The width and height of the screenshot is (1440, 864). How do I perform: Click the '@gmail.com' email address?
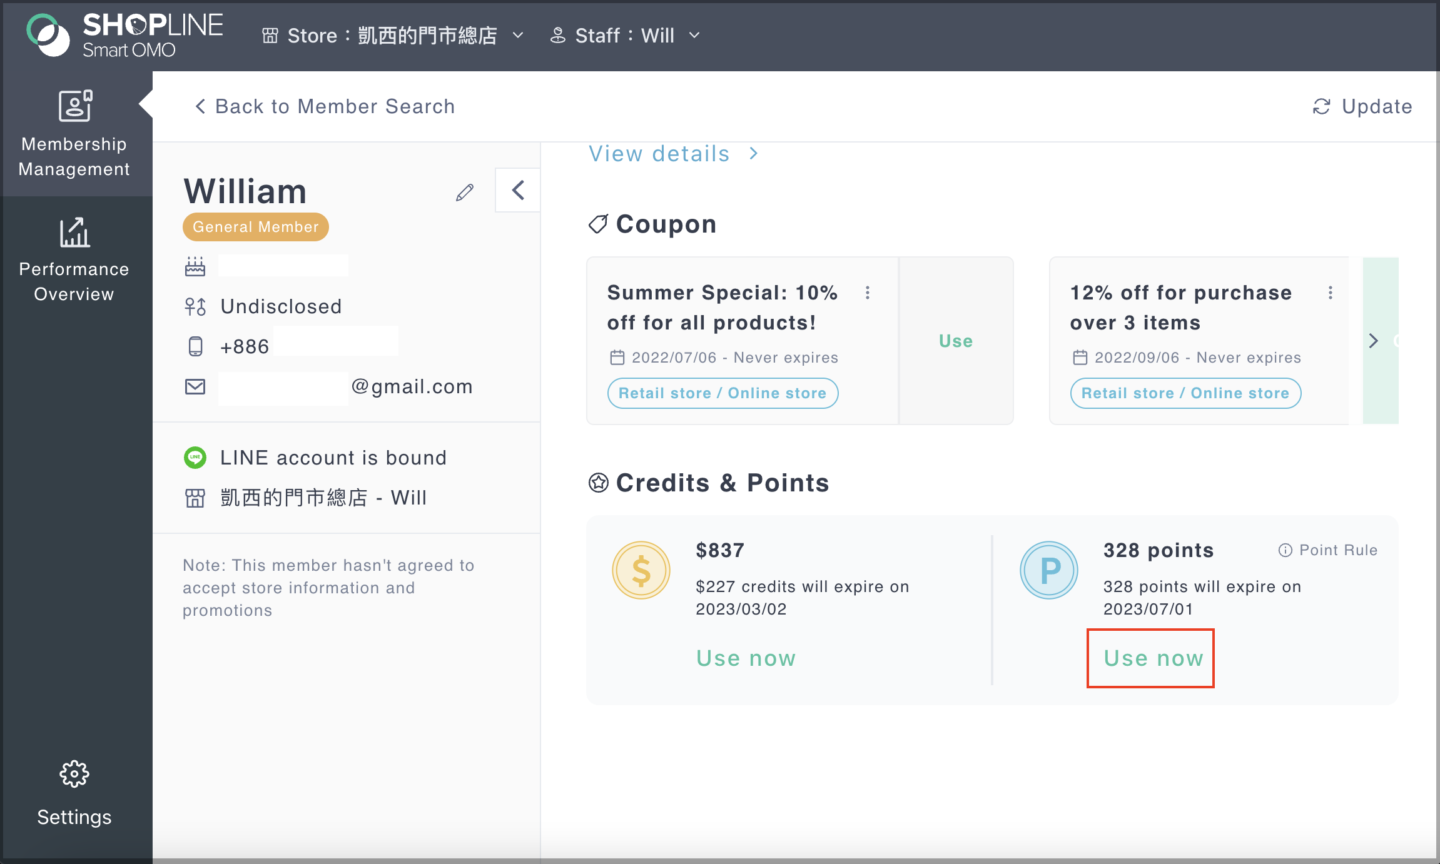point(412,387)
